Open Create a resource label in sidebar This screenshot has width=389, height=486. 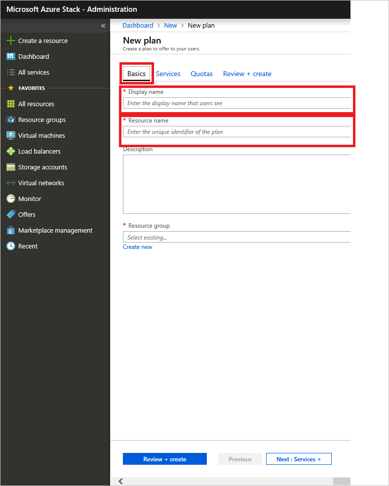click(x=43, y=40)
